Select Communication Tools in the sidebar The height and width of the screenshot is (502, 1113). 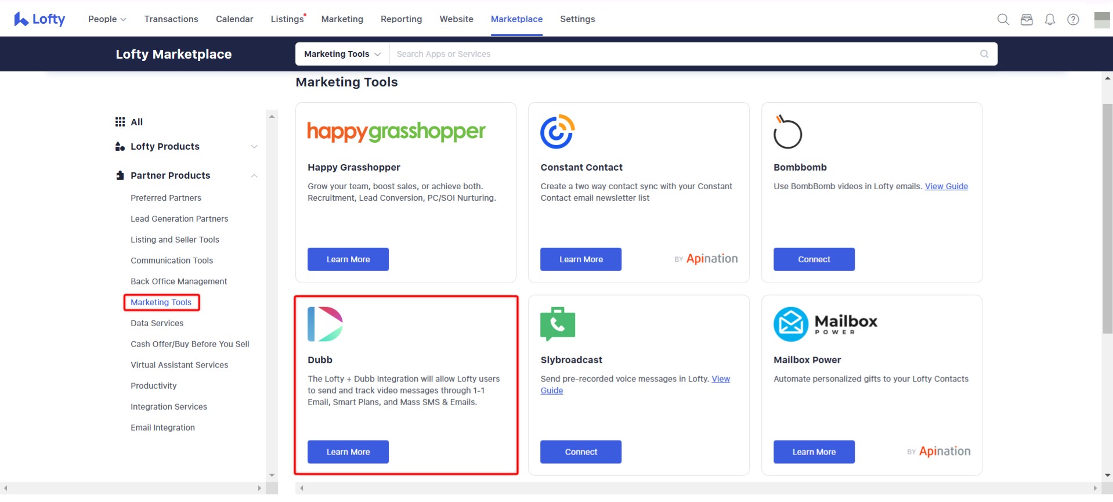[x=172, y=261]
